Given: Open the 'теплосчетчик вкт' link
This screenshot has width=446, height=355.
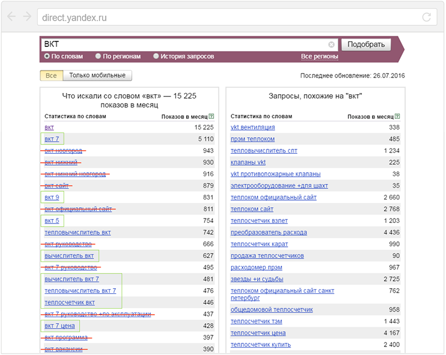Looking at the screenshot, I should pyautogui.click(x=70, y=303).
